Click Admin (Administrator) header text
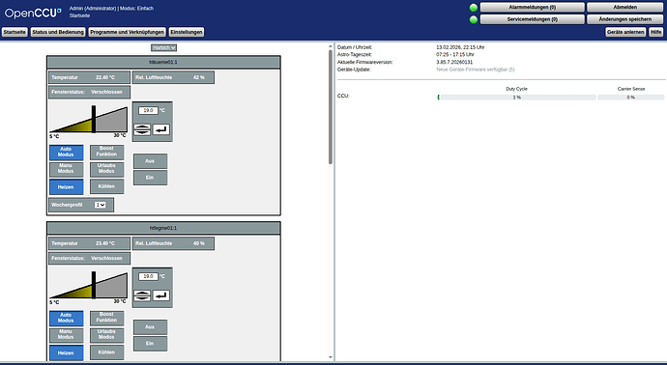 tap(93, 9)
